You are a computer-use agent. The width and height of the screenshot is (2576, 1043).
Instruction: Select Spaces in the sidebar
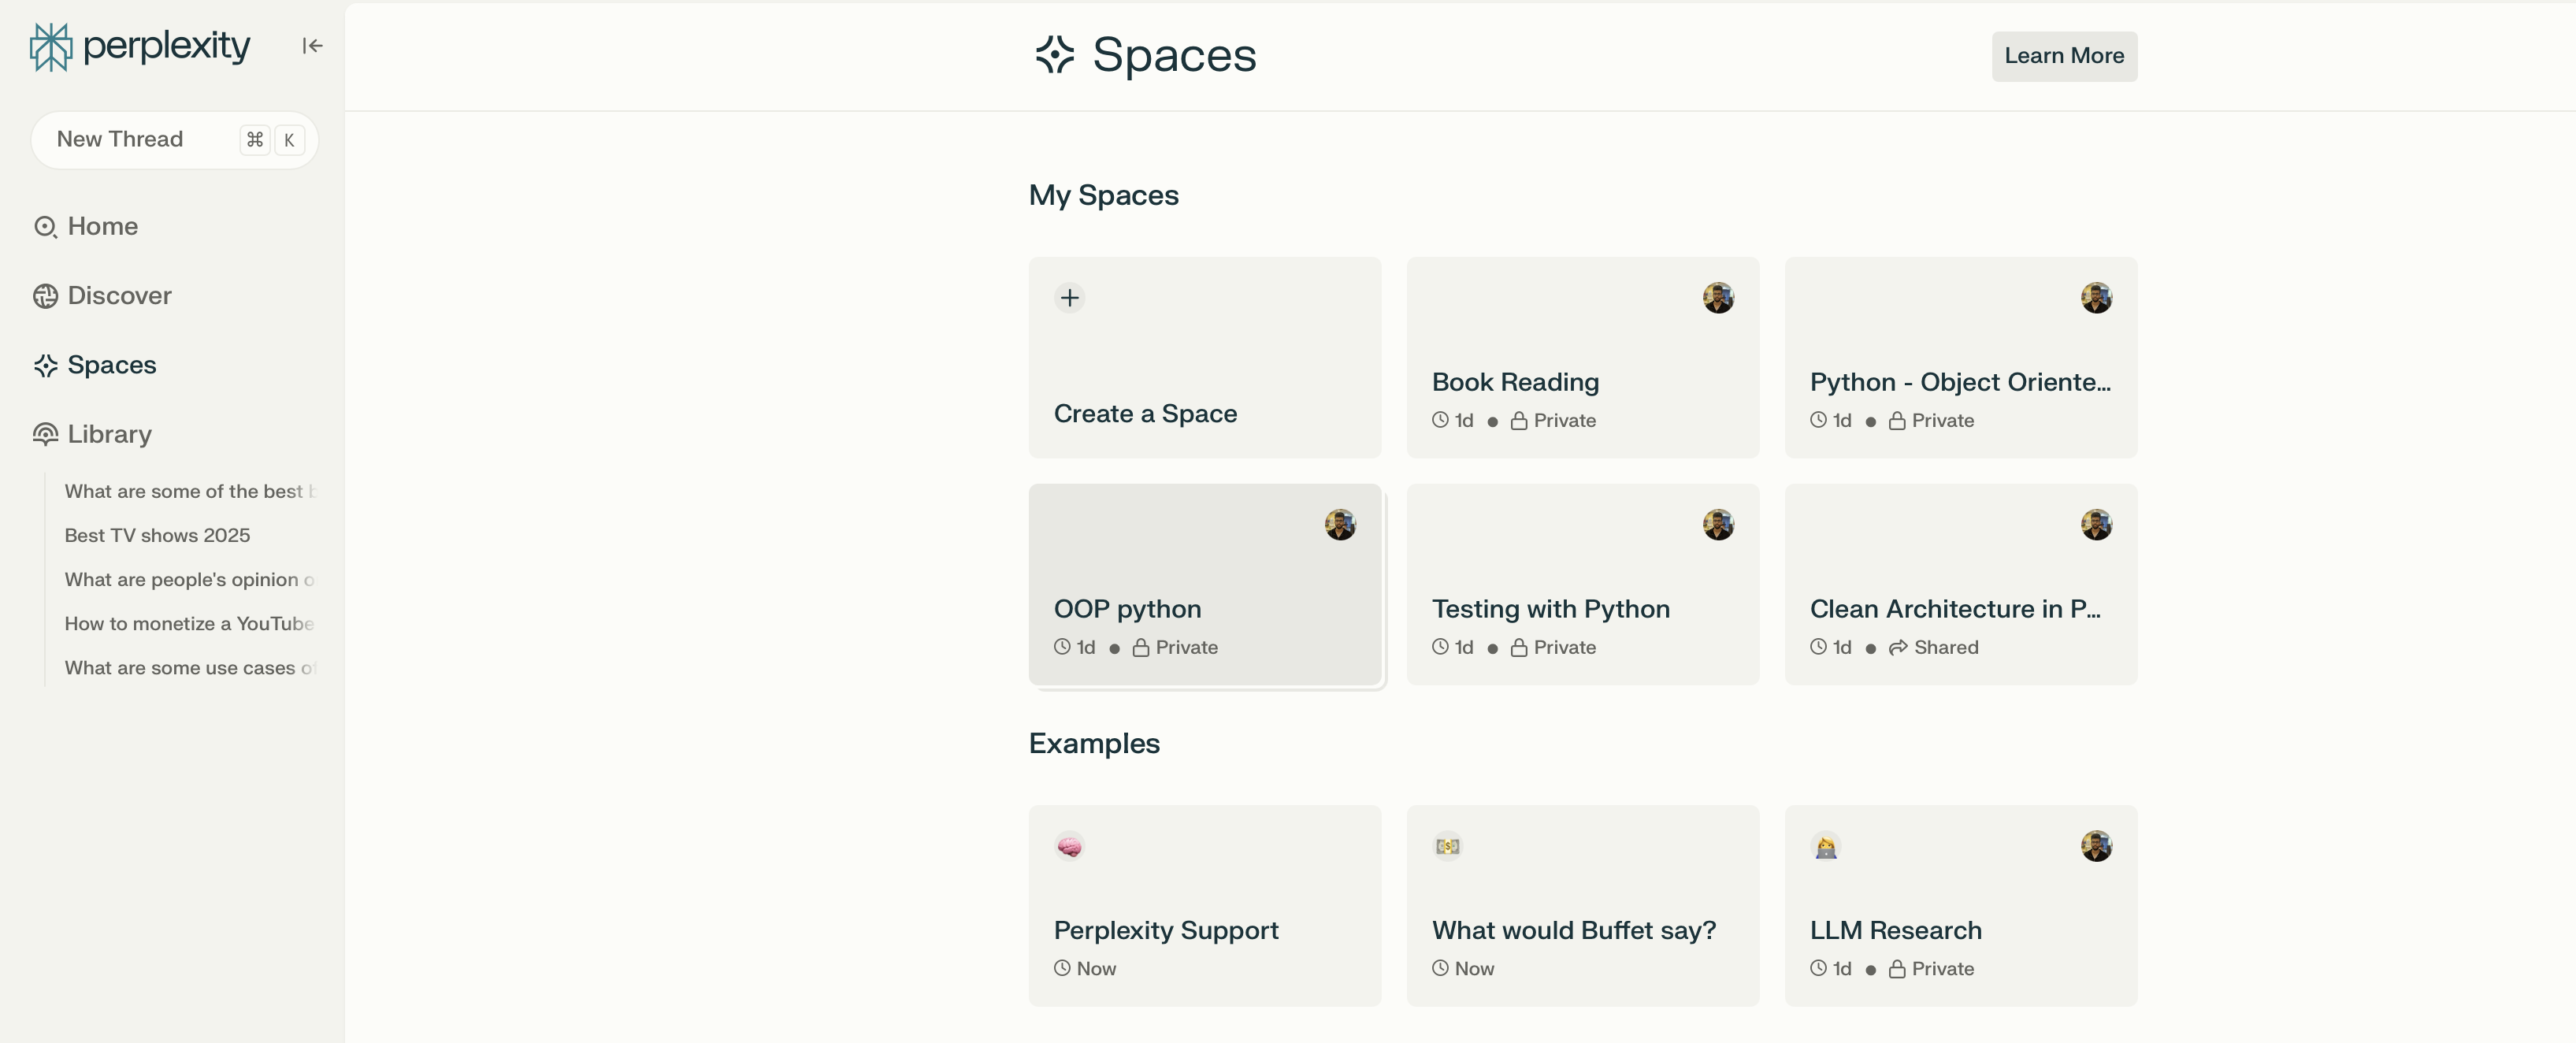coord(111,365)
